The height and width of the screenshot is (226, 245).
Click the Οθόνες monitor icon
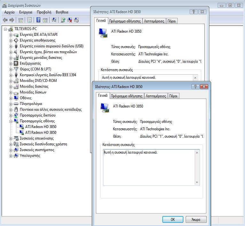click(16, 98)
